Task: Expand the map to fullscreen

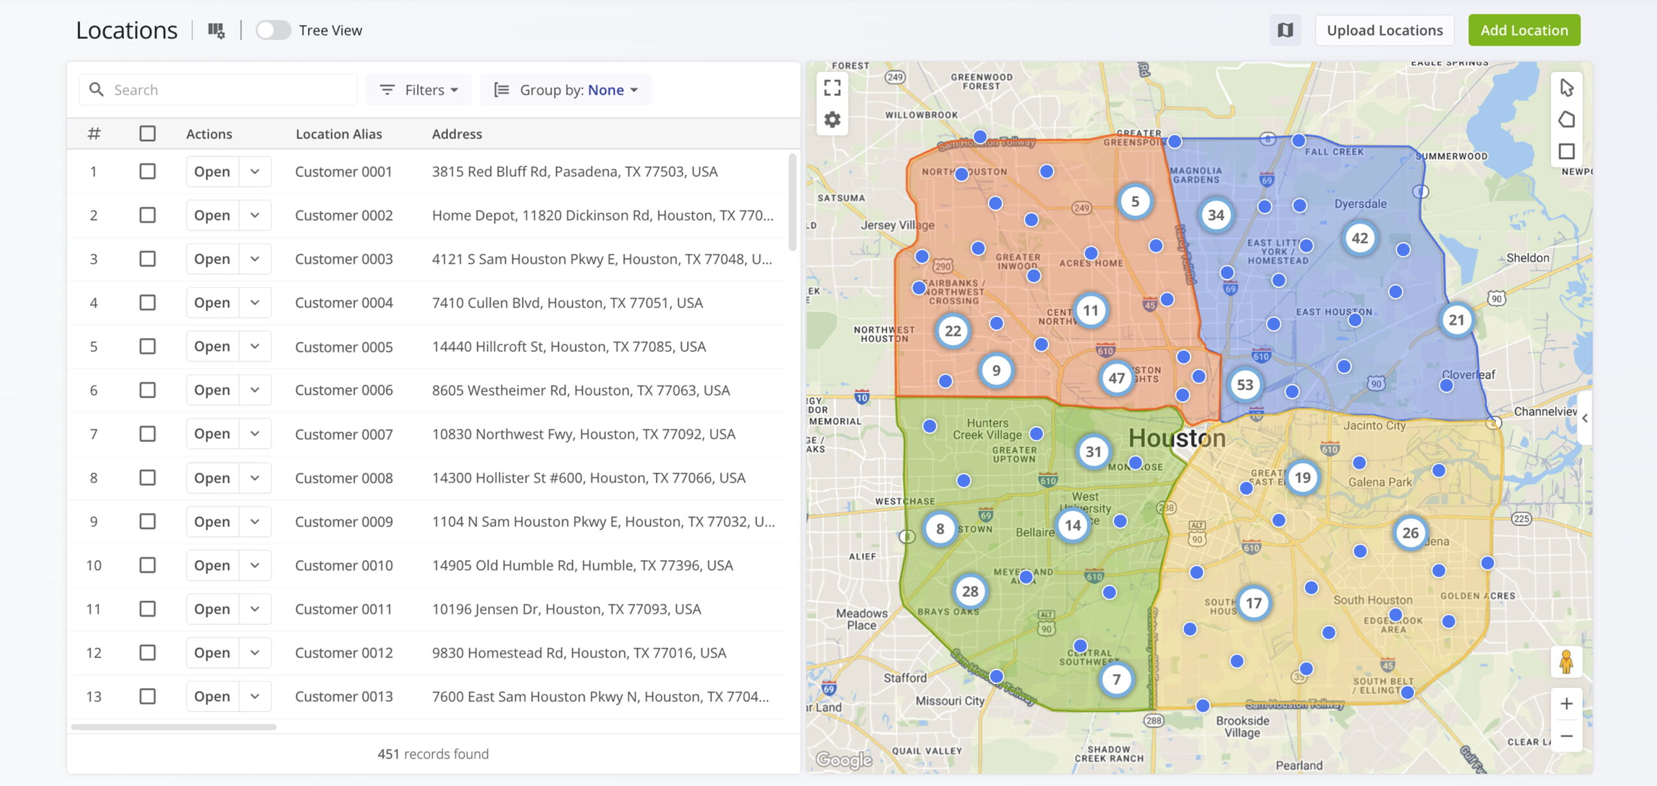Action: pyautogui.click(x=832, y=87)
